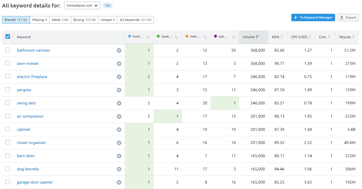Image resolution: width=362 pixels, height=189 pixels.
Task: Open the homedepot.com domain dropdown
Action: tap(82, 5)
